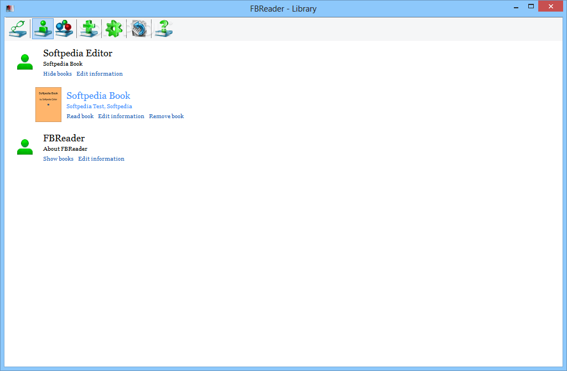Click the Softpedia Editor author avatar icon
The height and width of the screenshot is (371, 567).
click(x=25, y=62)
